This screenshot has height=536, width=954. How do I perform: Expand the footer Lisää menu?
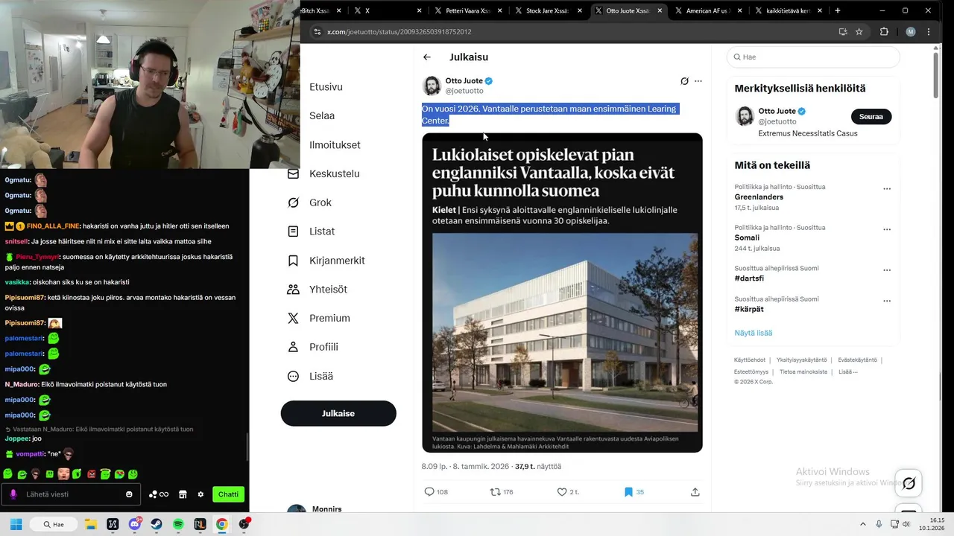[x=848, y=371]
